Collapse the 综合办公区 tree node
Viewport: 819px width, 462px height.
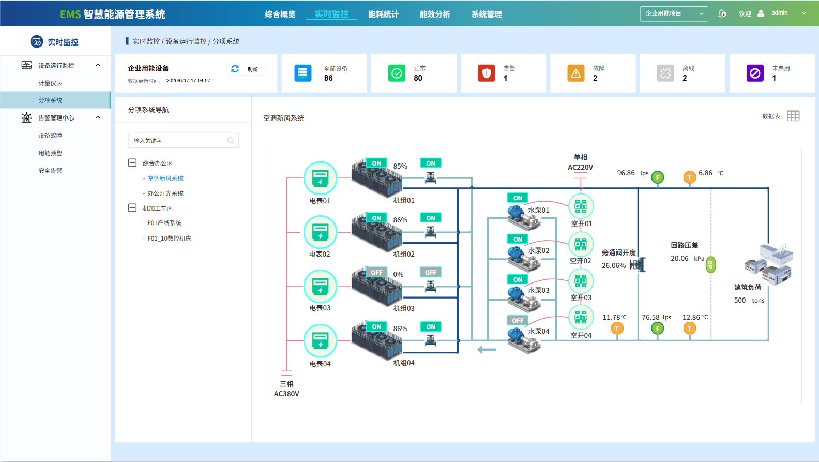[x=132, y=163]
